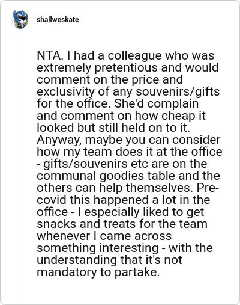Open the shallweskate username profile link
The height and width of the screenshot is (305, 240).
click(58, 20)
